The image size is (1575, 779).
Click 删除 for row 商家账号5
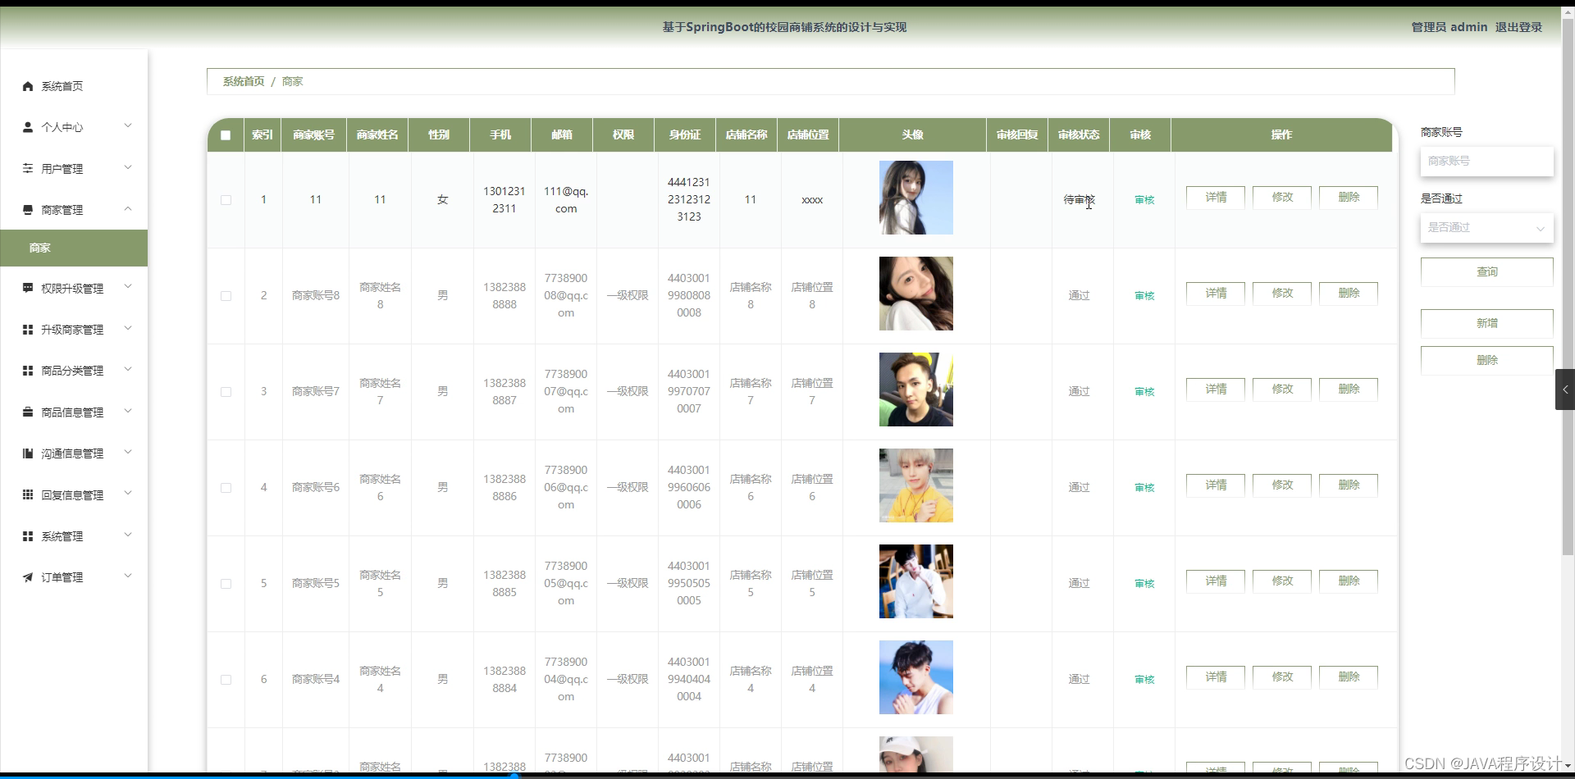pyautogui.click(x=1349, y=581)
